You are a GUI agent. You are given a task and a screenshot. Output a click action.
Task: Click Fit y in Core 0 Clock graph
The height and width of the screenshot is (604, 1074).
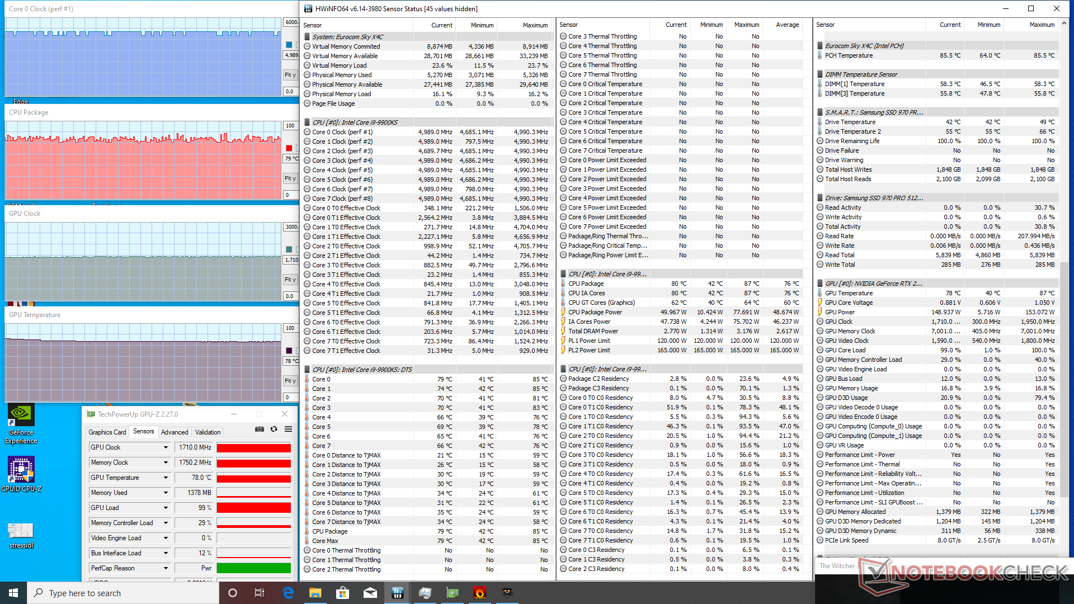[x=290, y=75]
